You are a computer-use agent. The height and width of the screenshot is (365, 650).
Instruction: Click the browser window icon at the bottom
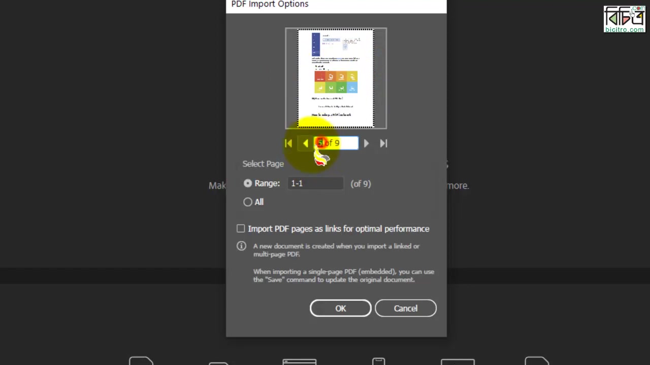pyautogui.click(x=299, y=362)
